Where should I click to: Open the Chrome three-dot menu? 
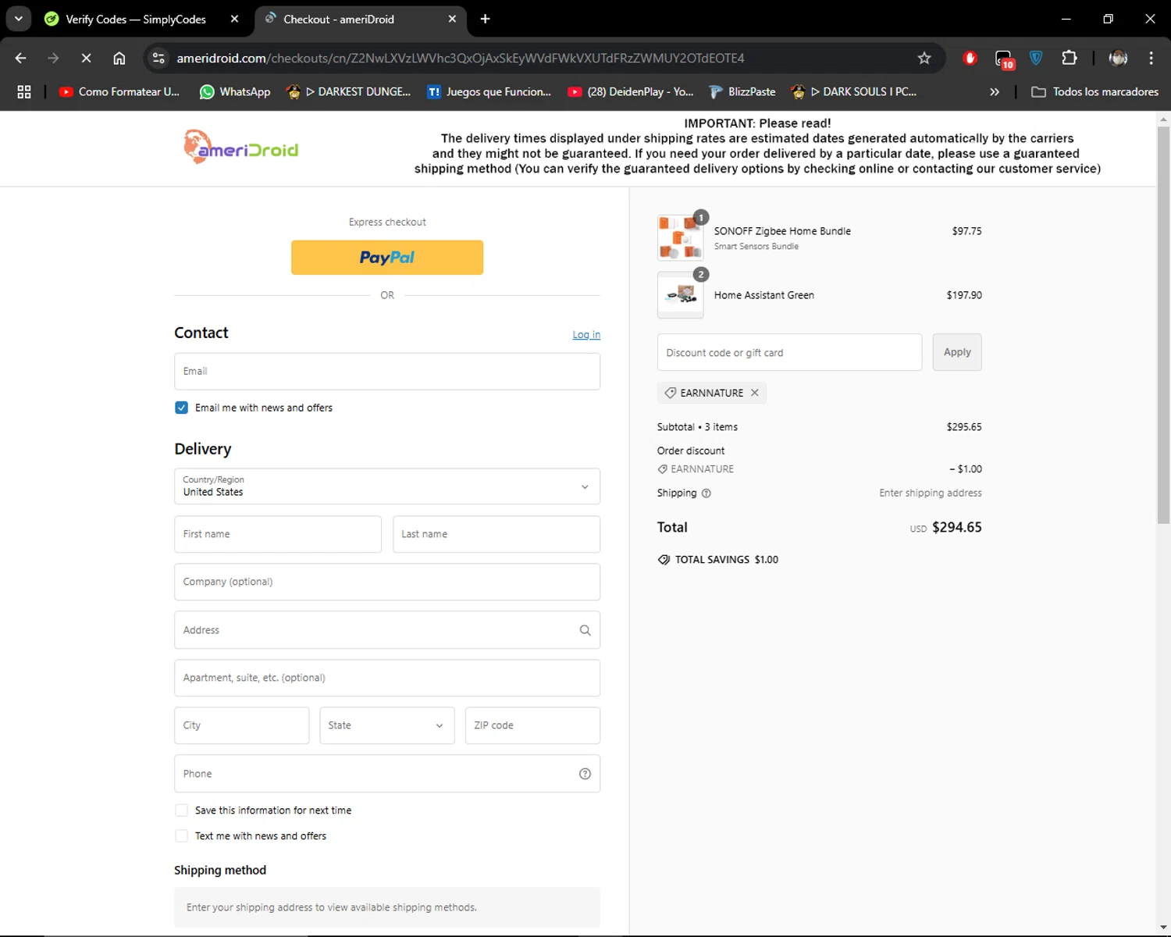click(x=1151, y=58)
